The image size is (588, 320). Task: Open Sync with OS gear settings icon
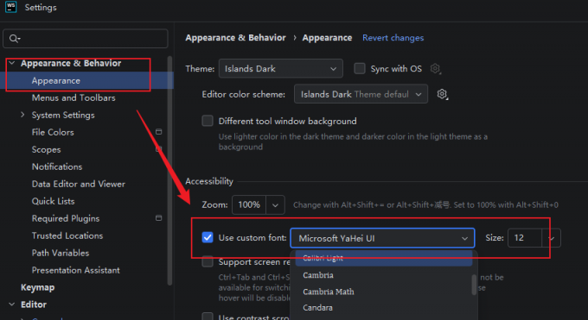tap(435, 68)
